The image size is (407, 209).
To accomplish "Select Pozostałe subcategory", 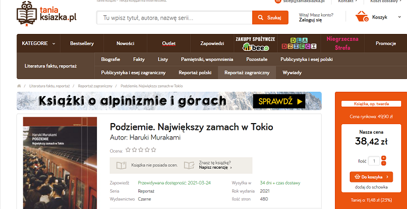I will (x=256, y=59).
